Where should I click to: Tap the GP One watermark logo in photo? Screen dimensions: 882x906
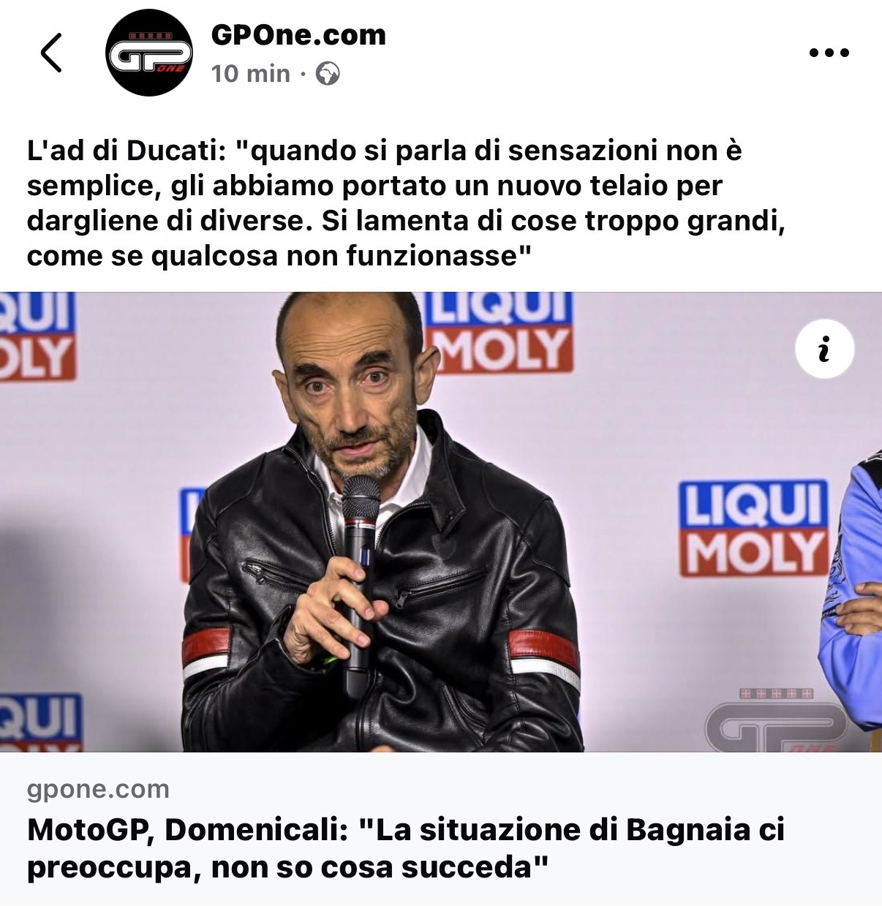point(777,720)
